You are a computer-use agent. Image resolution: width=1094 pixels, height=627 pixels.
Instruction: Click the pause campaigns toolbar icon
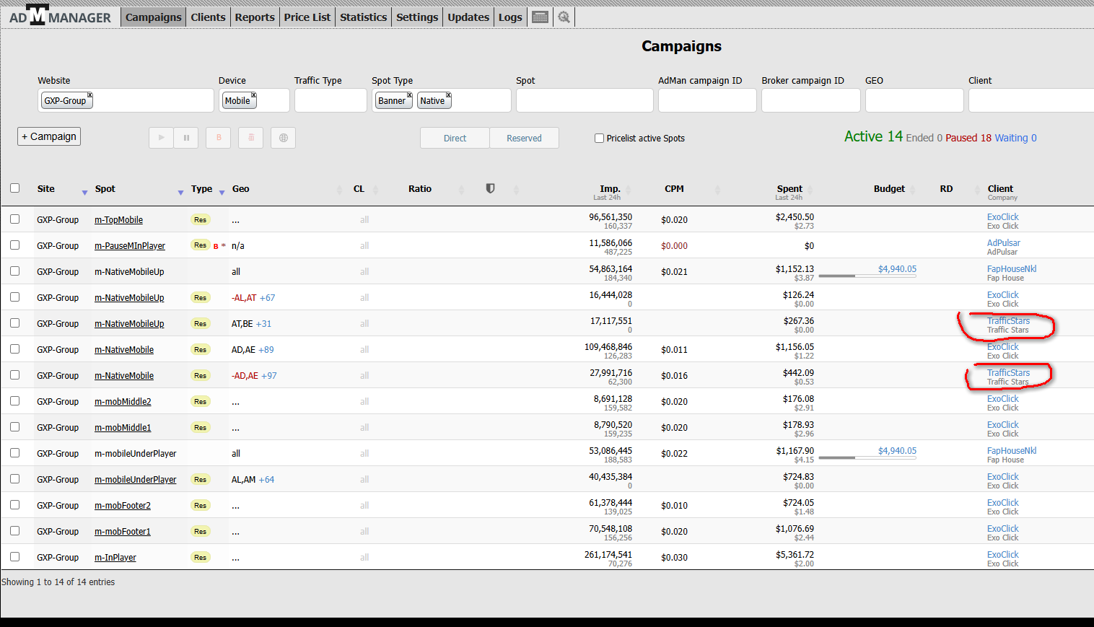pos(186,138)
